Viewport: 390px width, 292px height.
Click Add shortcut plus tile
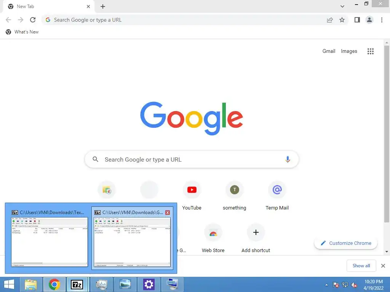[256, 239]
